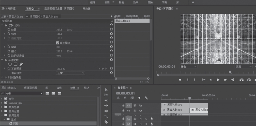Mute audio track A1
Viewport: 256px width, 126px height.
141,119
